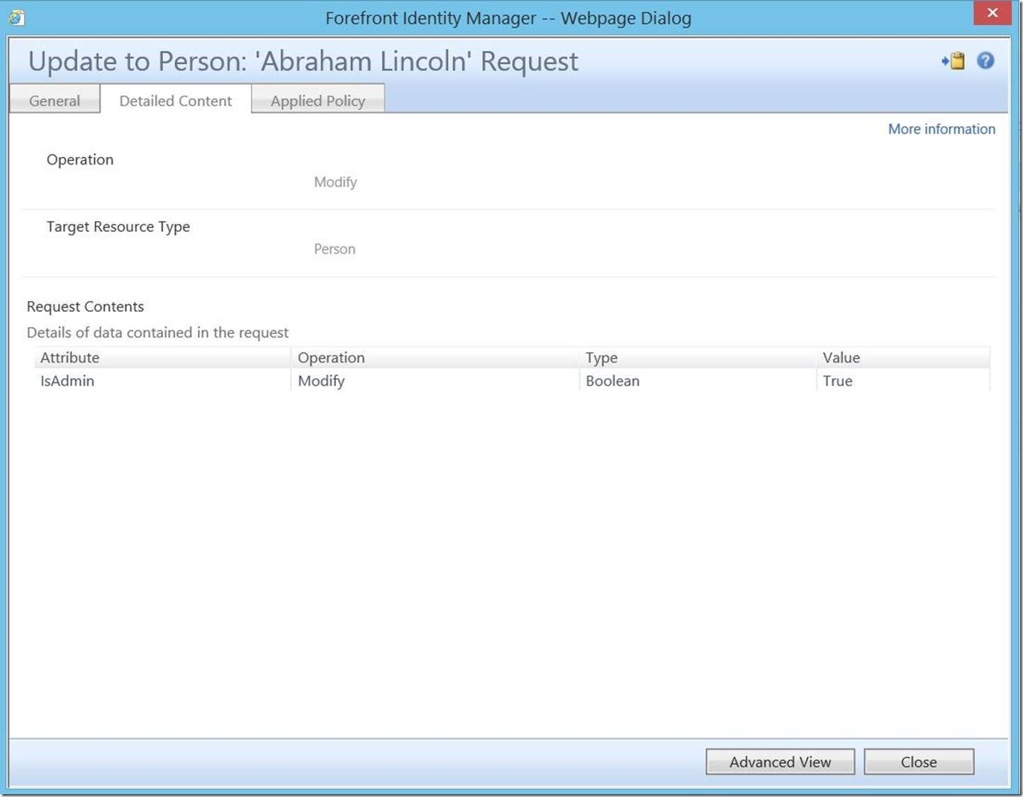Close the dialog with the red X
Screen dimensions: 1023x797
click(993, 13)
